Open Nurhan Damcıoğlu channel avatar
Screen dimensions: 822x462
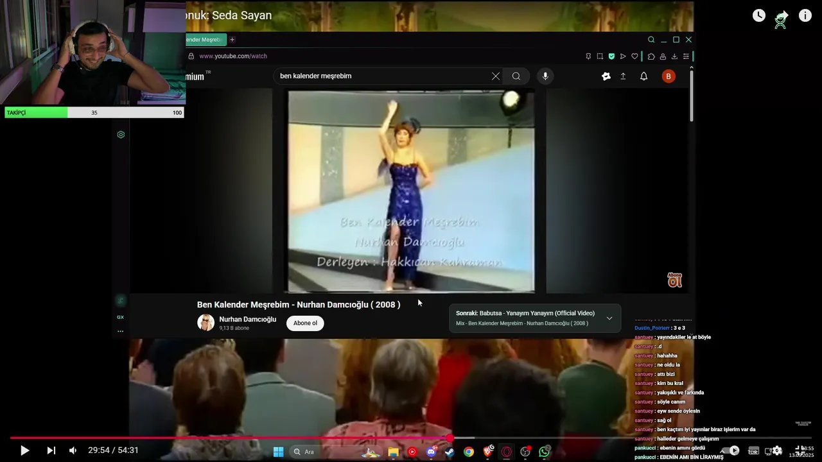tap(205, 323)
